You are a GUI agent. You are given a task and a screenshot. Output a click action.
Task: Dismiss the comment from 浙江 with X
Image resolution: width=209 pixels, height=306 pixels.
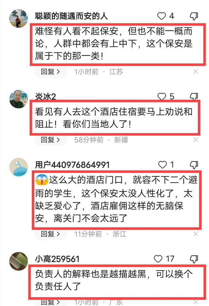coord(196,234)
